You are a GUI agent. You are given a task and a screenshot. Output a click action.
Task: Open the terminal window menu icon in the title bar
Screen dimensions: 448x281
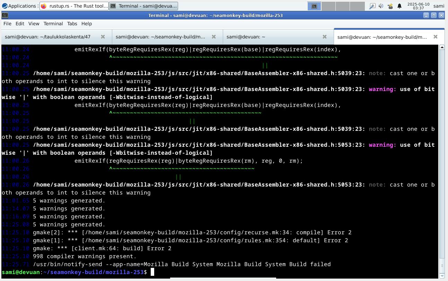tap(5, 15)
